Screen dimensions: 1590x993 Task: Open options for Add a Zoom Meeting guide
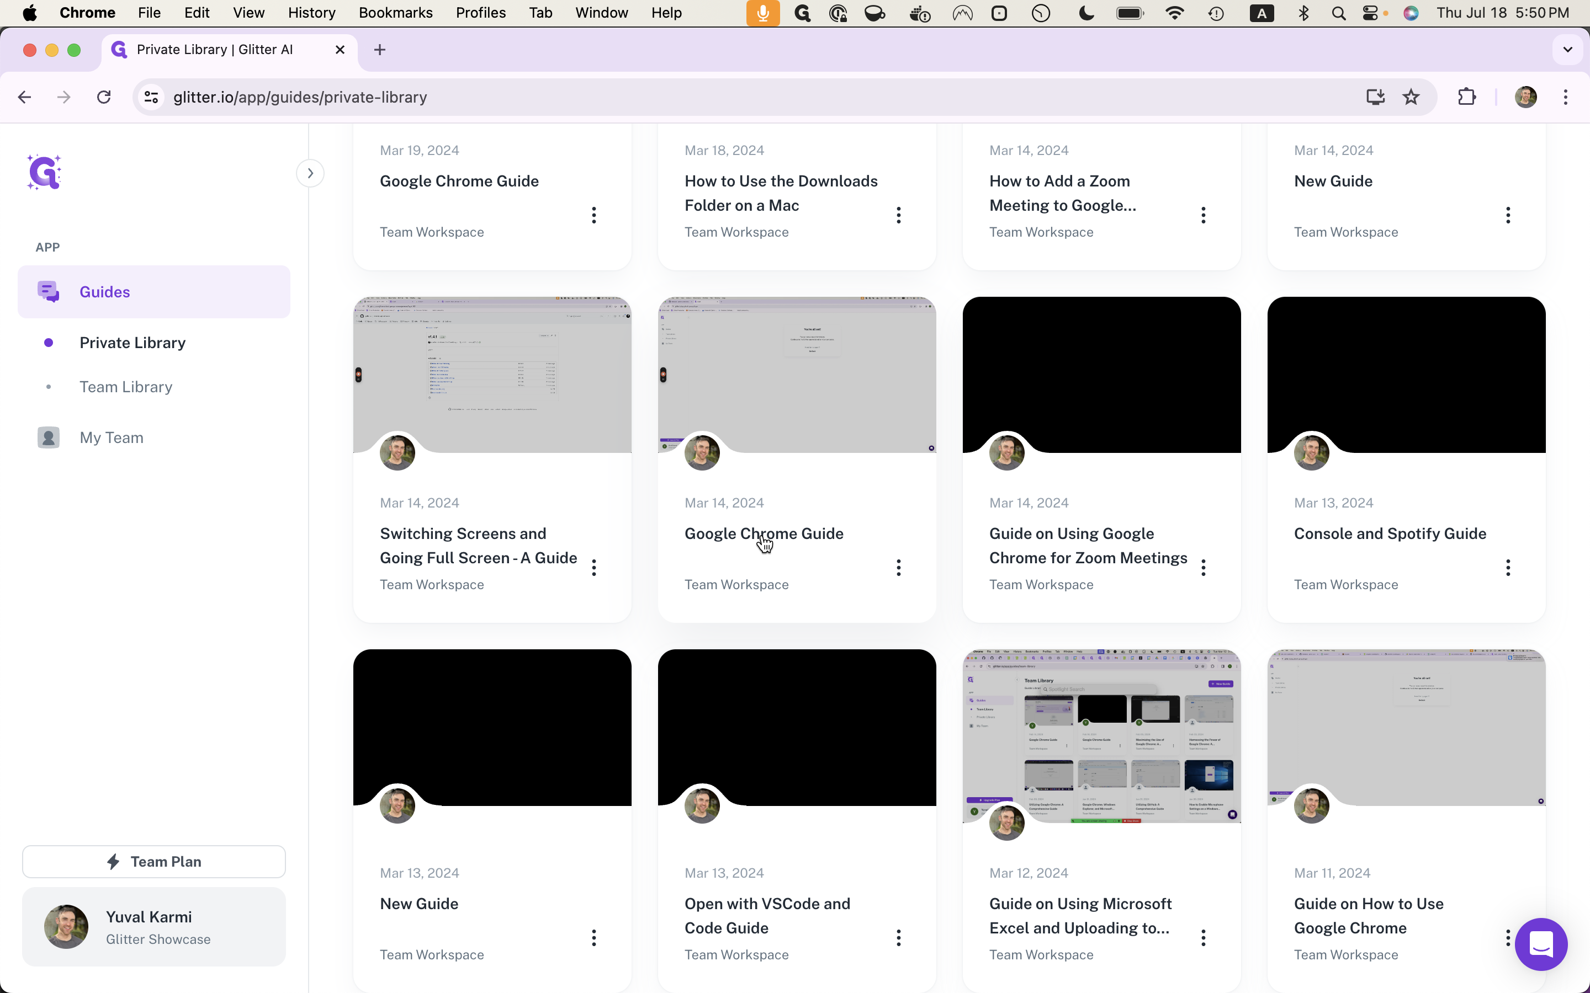1204,215
